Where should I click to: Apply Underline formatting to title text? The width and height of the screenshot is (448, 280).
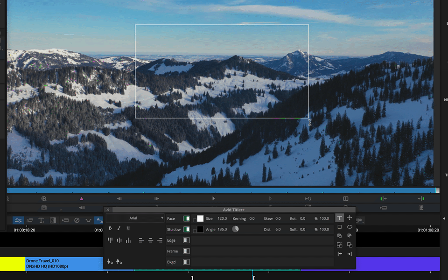pyautogui.click(x=128, y=228)
